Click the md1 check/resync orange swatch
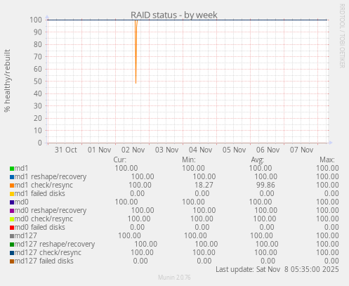 [x=12, y=186]
